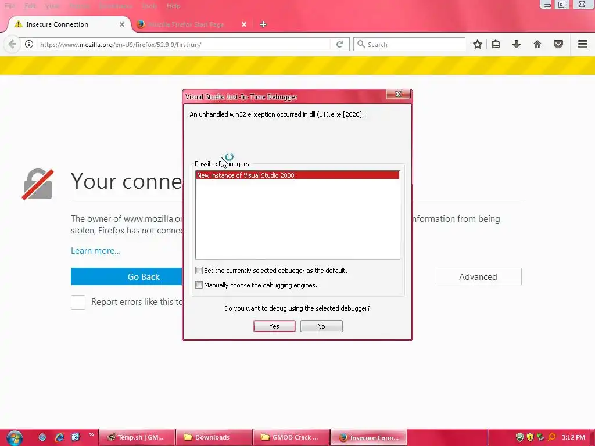Open the site information icon in address bar
Viewport: 595px width, 446px height.
29,44
